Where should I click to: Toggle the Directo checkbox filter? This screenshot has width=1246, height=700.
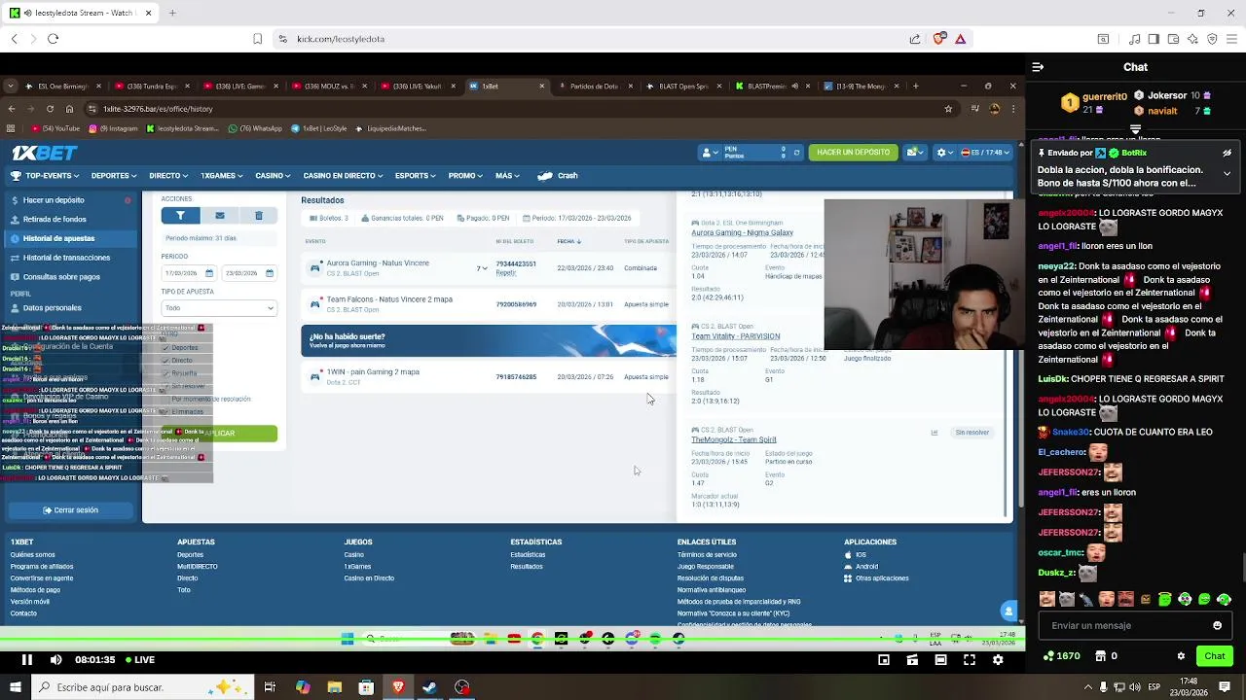click(166, 361)
